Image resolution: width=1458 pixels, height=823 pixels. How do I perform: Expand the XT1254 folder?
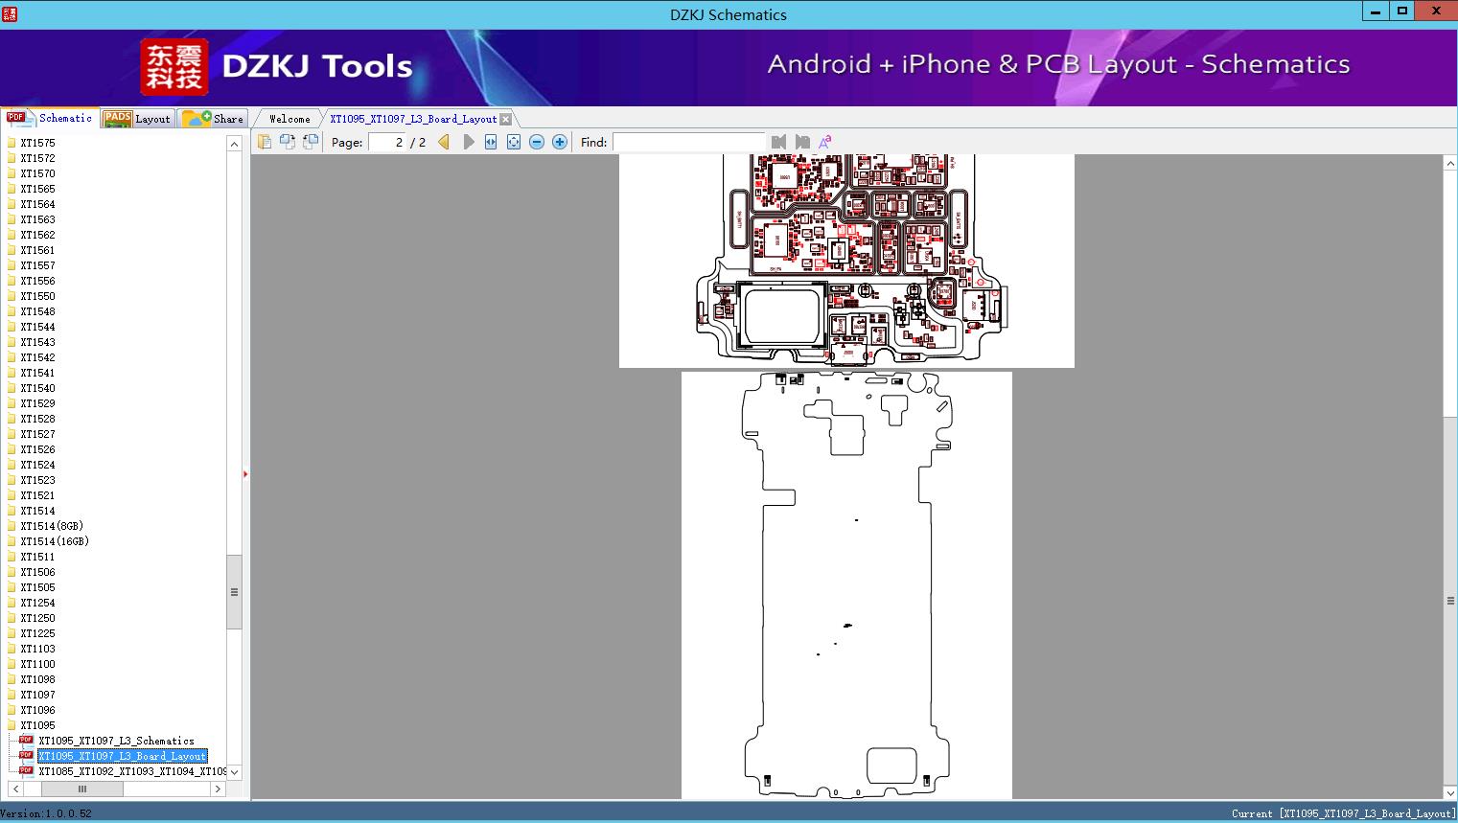coord(37,603)
